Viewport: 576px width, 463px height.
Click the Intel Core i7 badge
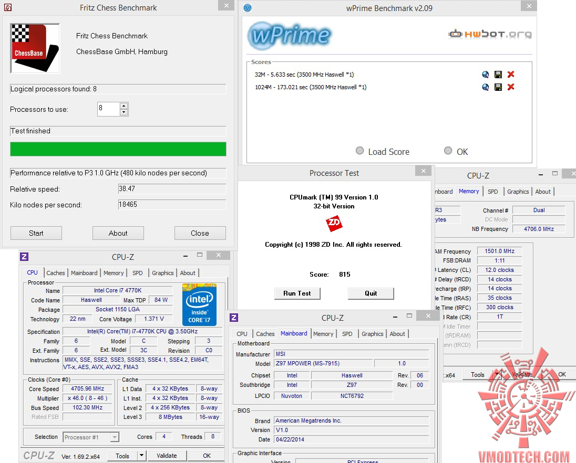point(200,304)
